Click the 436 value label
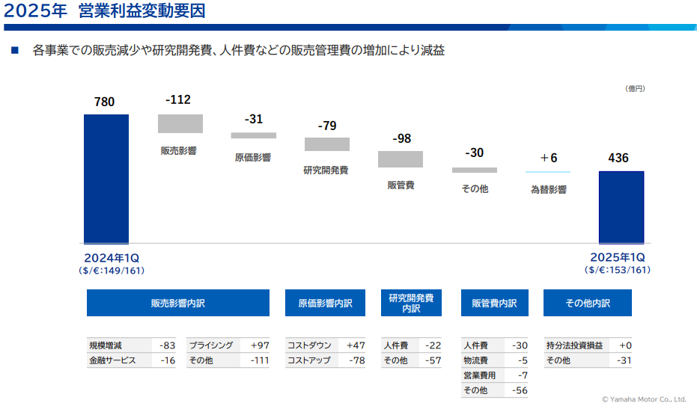This screenshot has width=697, height=406. 618,158
